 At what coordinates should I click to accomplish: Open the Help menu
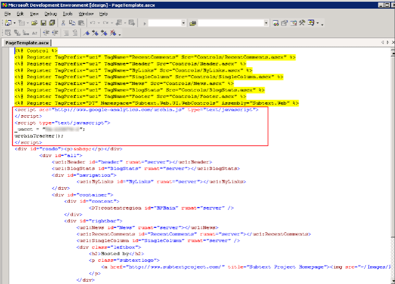click(x=103, y=14)
